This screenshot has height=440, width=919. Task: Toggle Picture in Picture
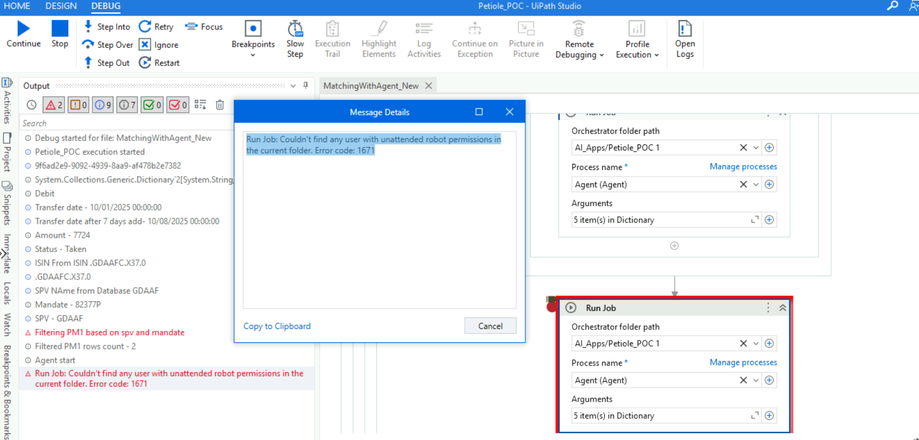(526, 39)
